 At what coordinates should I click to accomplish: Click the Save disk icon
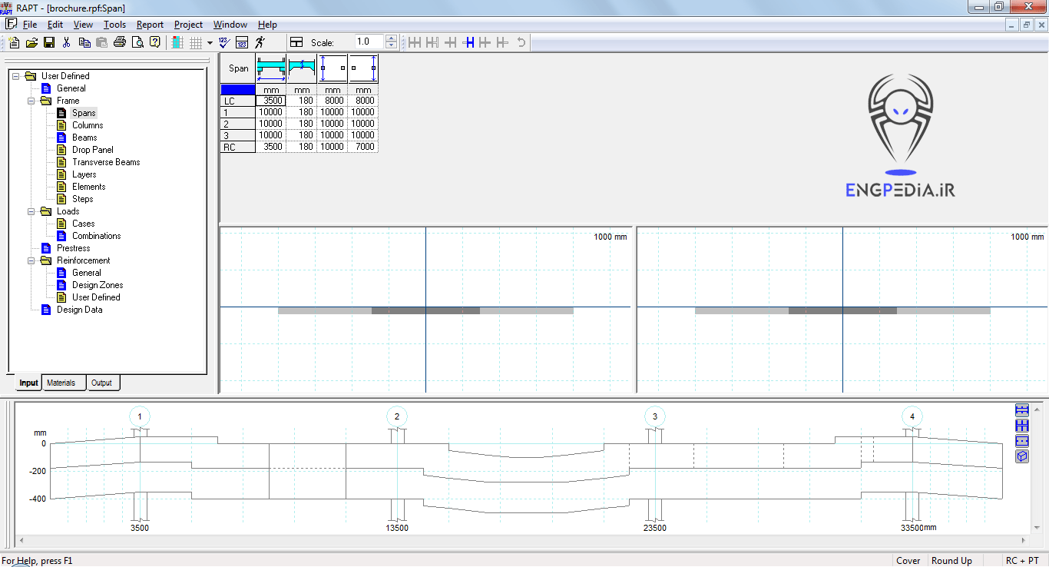pos(48,42)
